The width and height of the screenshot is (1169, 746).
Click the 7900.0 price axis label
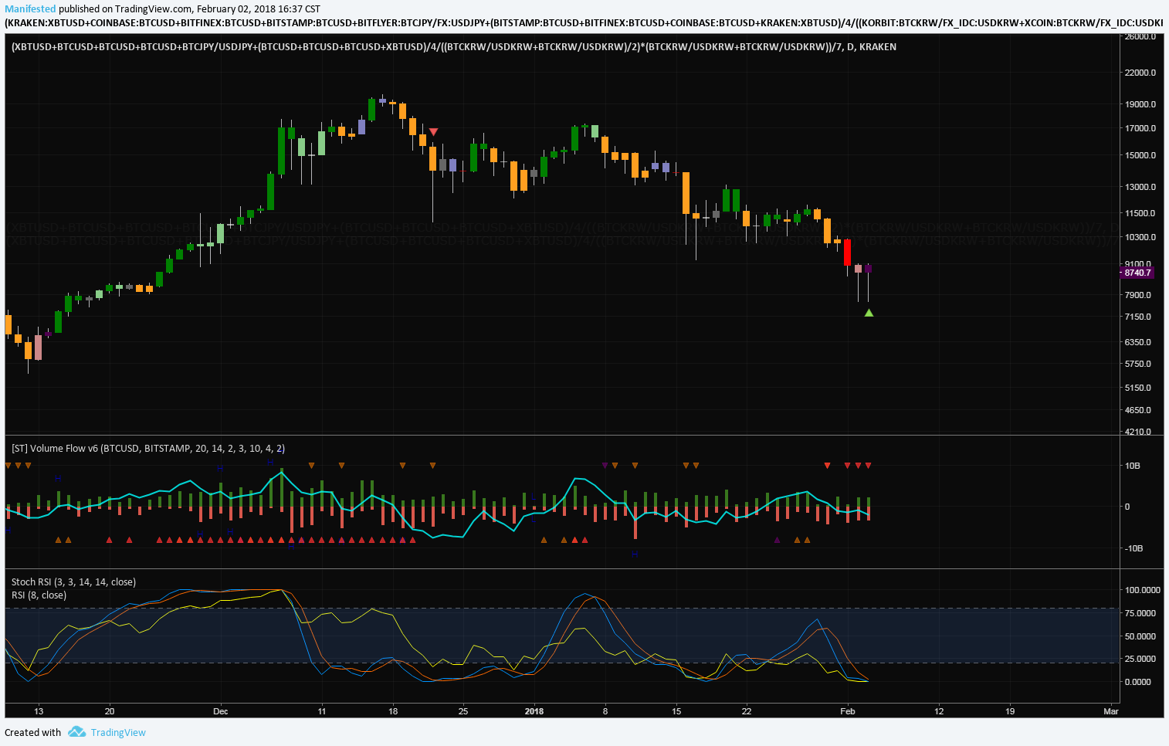click(1138, 295)
